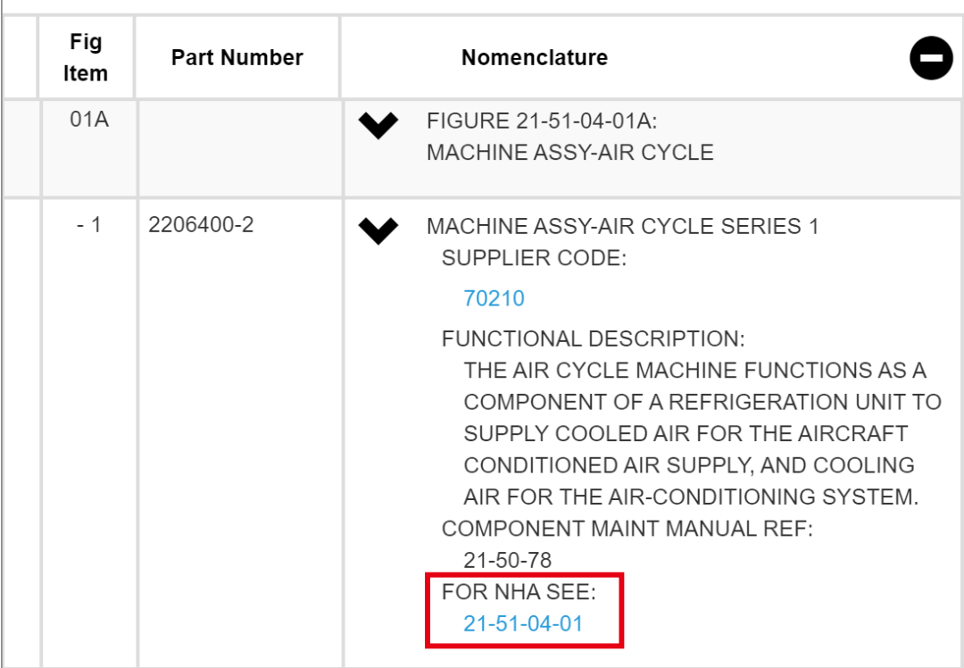
Task: Click the FOR NHA SEE label
Action: coord(518,592)
